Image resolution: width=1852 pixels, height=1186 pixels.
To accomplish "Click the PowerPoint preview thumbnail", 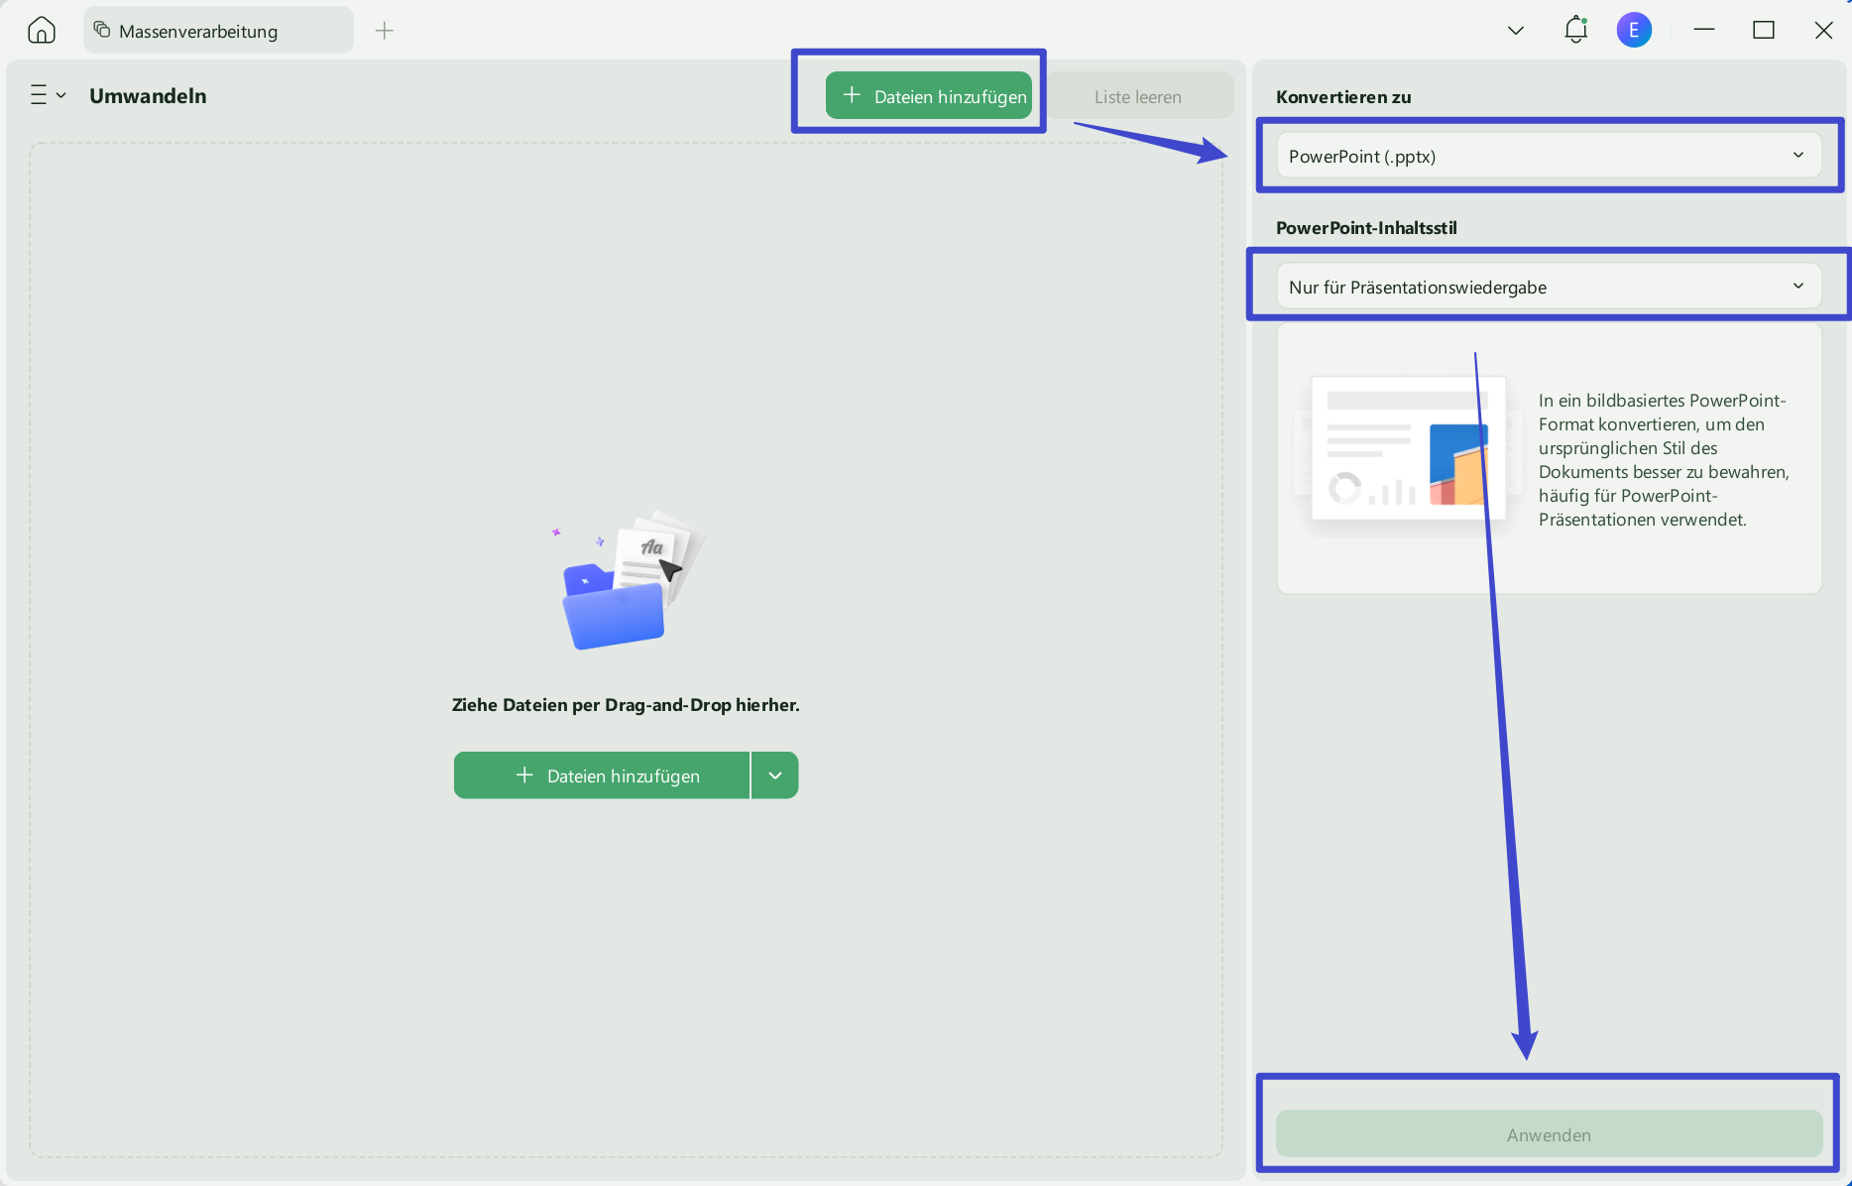I will coord(1409,448).
